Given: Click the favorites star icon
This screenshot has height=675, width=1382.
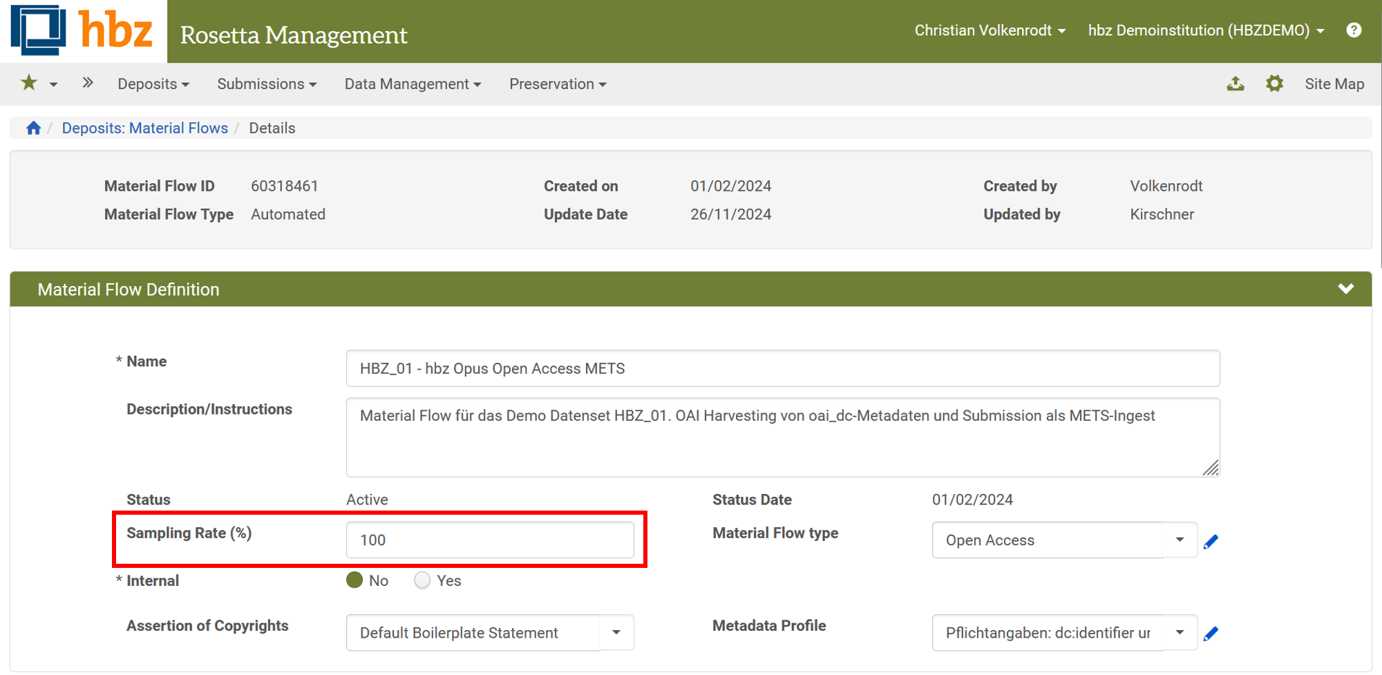Looking at the screenshot, I should [29, 84].
